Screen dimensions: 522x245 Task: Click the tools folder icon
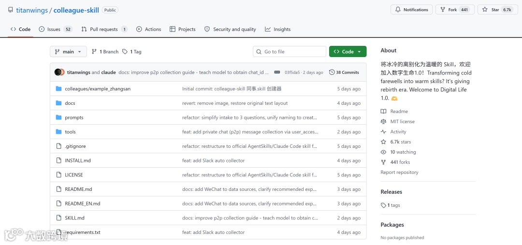tap(59, 131)
